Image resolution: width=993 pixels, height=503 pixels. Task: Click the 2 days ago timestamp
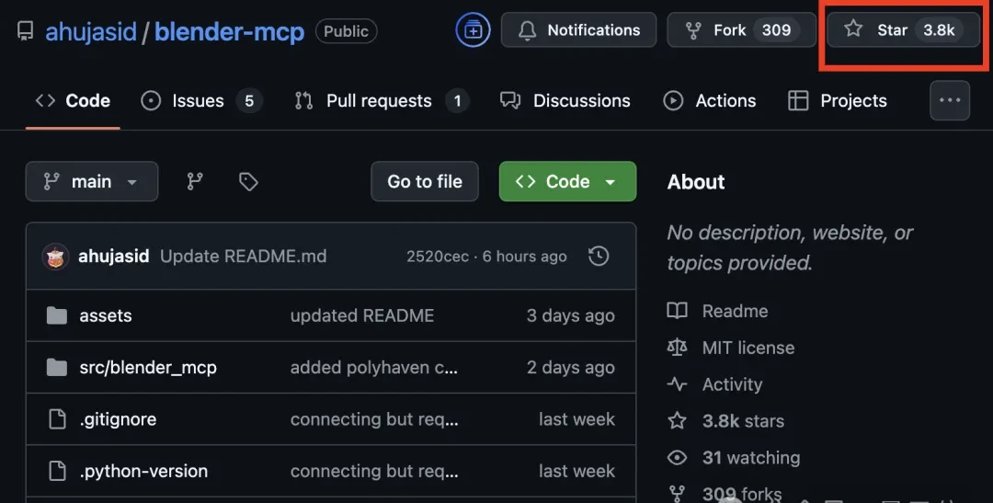pyautogui.click(x=571, y=368)
